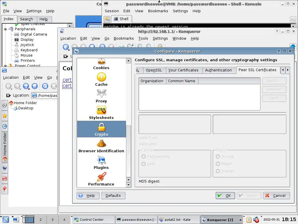Open the Bookmarks menu in Konsole

point(158,11)
